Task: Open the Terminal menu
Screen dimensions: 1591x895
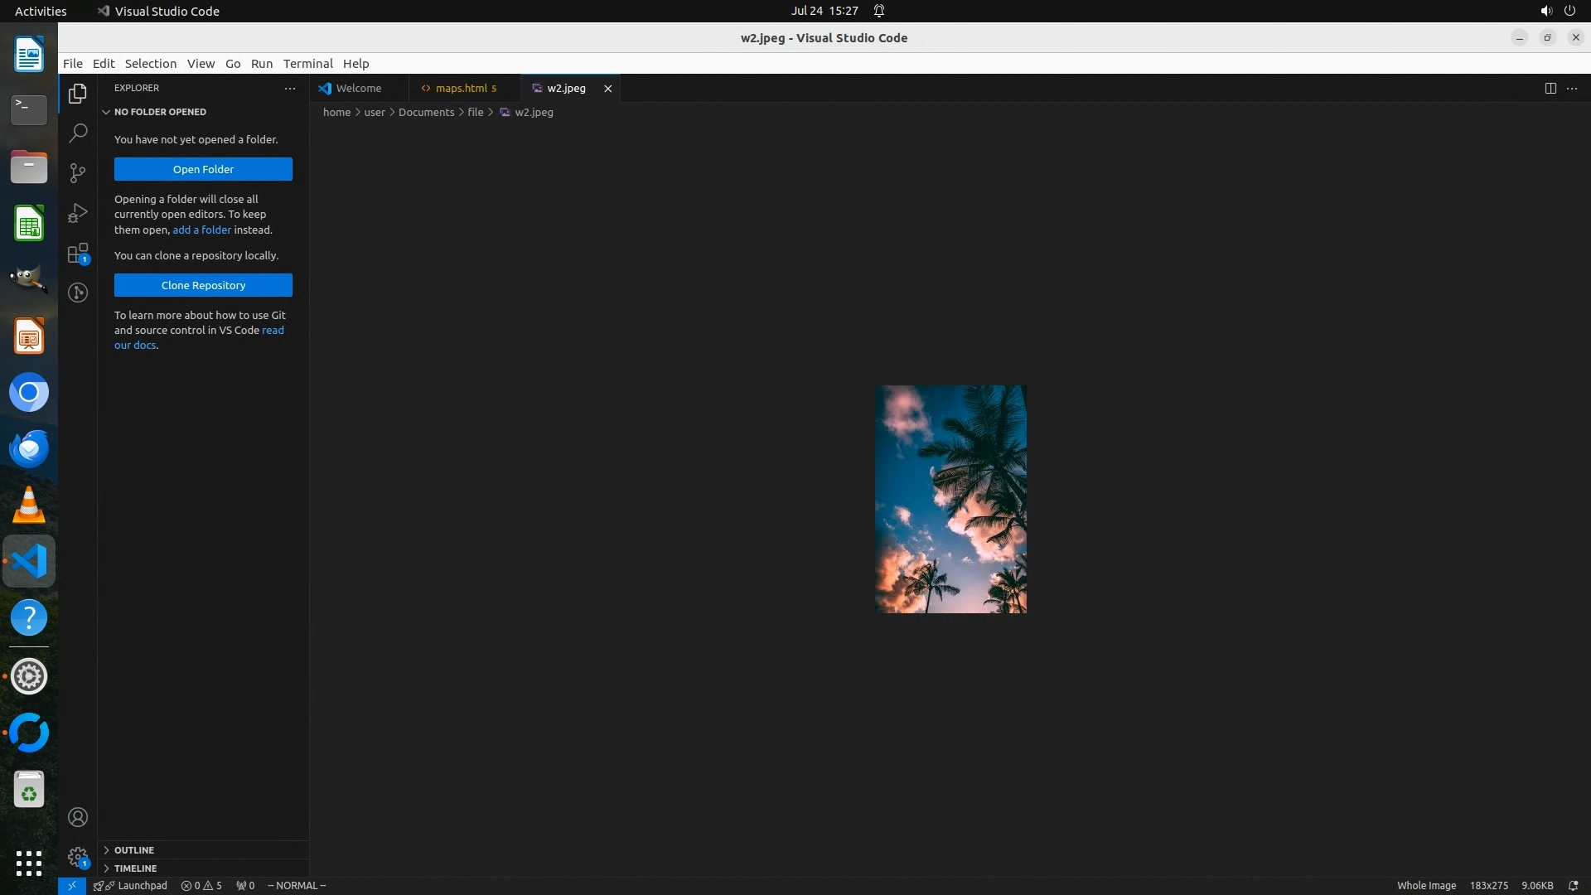Action: 307,64
